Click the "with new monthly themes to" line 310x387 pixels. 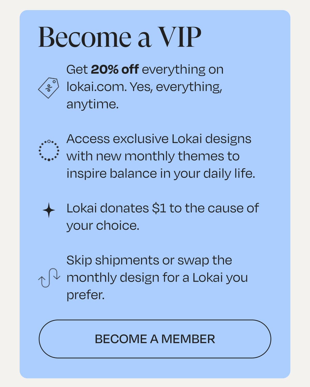[153, 156]
